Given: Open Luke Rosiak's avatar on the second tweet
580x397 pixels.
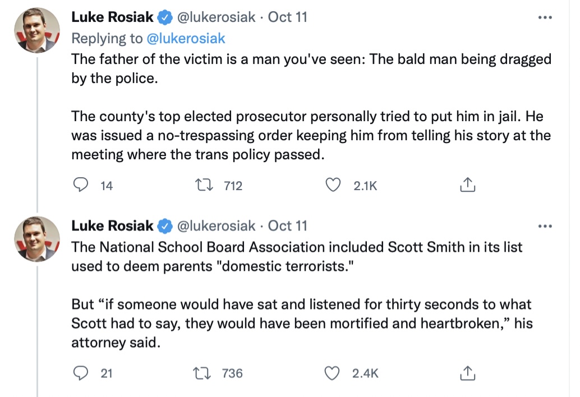Looking at the screenshot, I should 37,239.
